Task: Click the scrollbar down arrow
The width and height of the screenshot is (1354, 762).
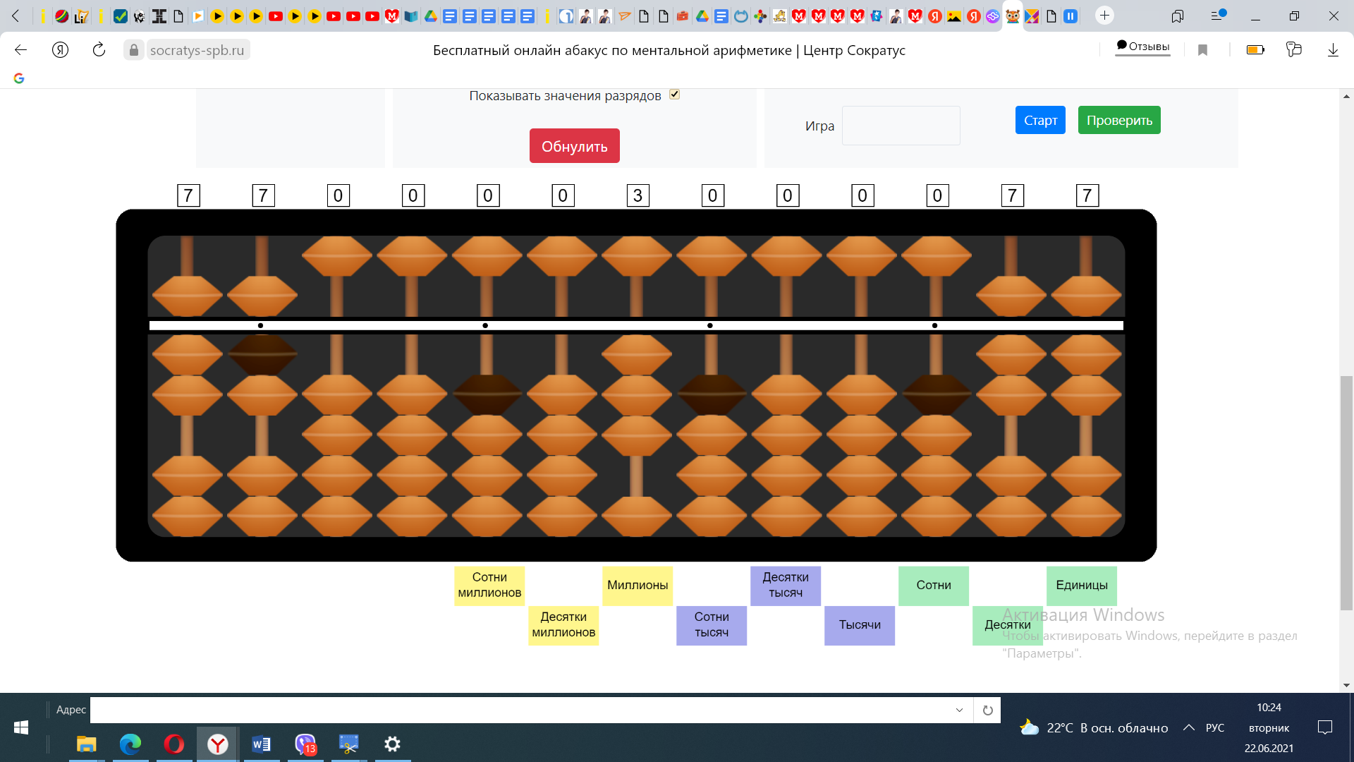Action: tap(1346, 685)
